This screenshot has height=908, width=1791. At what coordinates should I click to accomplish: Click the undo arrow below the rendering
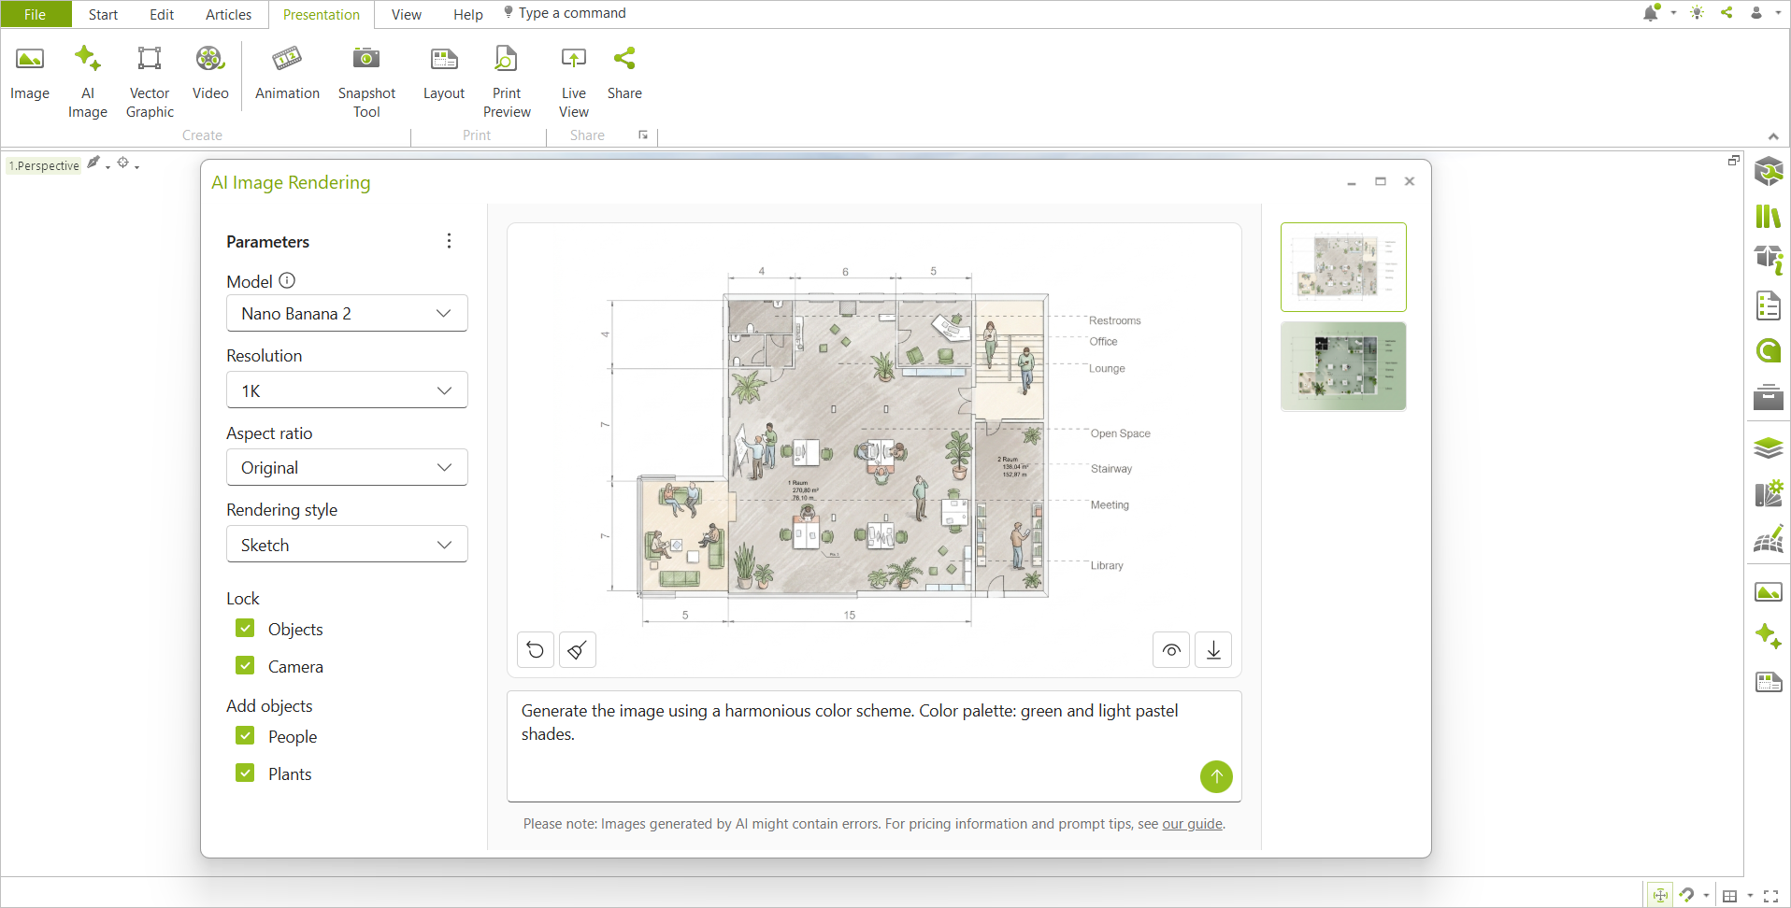point(536,650)
